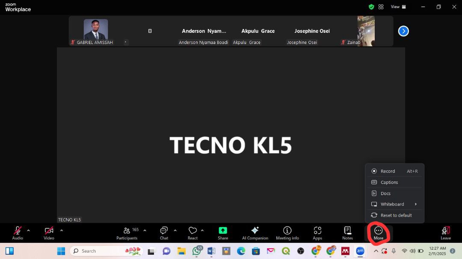Open the Mail app from taskbar
This screenshot has height=259, width=462.
271,251
